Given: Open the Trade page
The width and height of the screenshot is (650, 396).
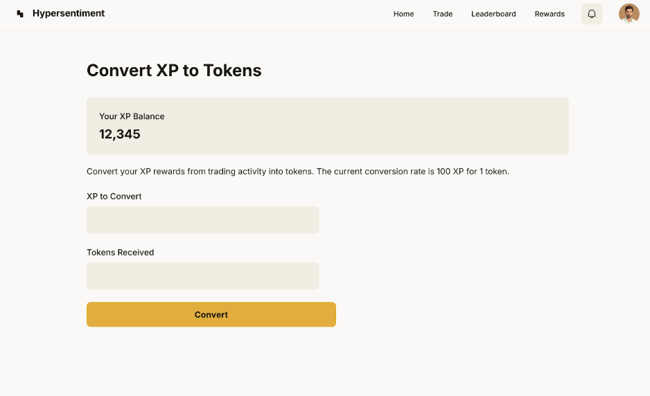Looking at the screenshot, I should 442,14.
